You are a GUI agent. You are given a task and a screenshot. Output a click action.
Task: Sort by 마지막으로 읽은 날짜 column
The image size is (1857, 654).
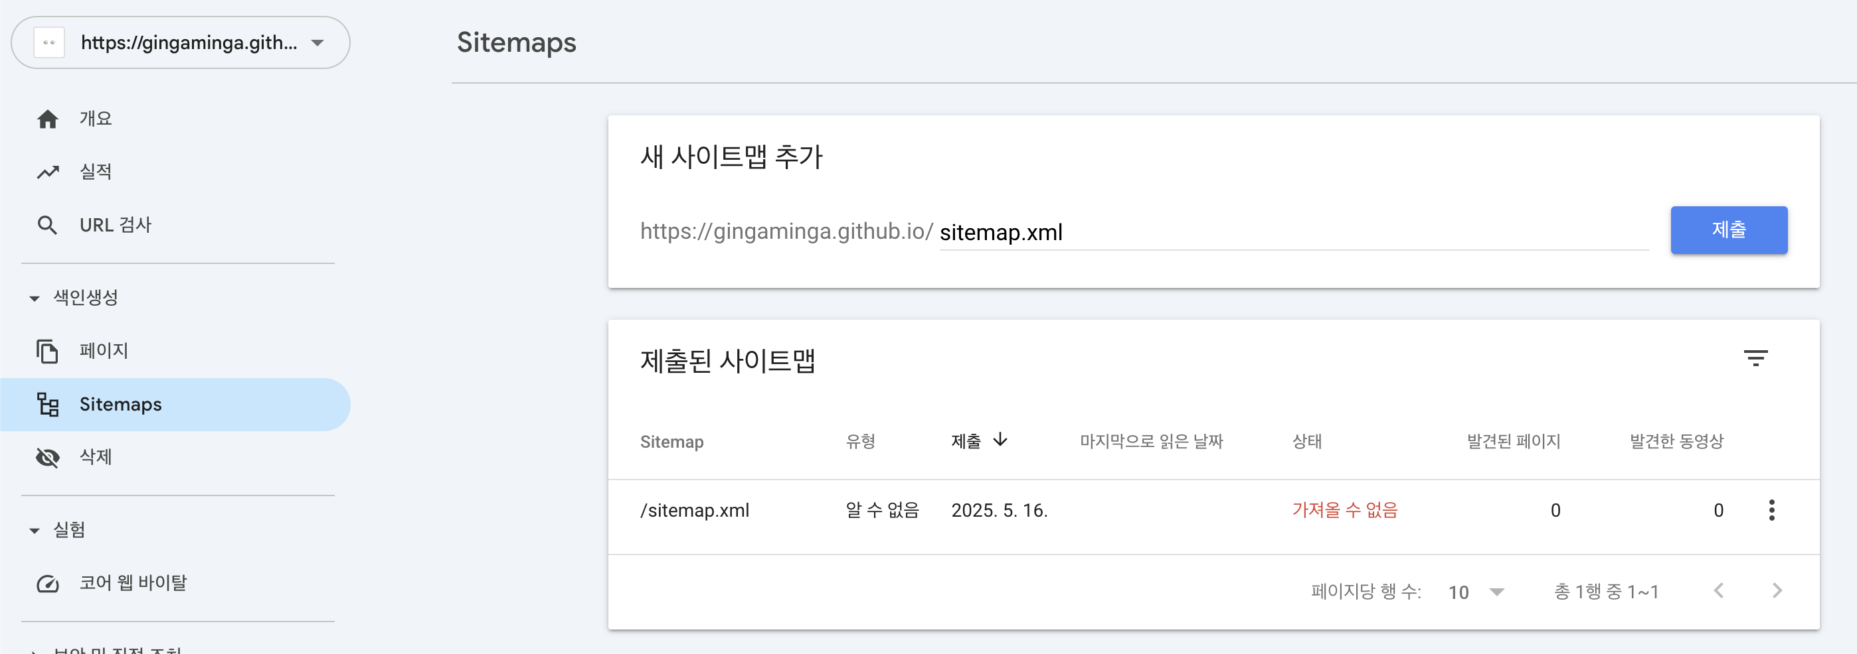click(1151, 442)
